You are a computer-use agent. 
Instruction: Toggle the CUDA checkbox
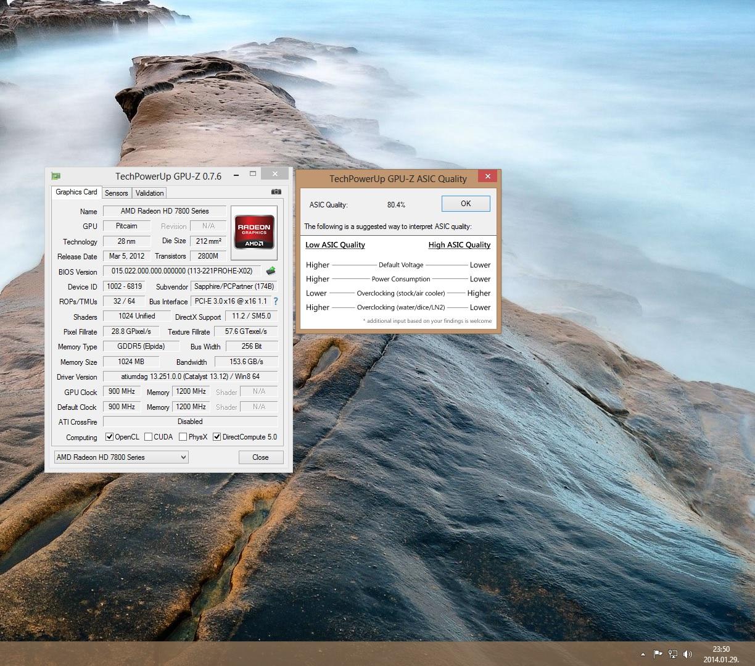tap(148, 437)
